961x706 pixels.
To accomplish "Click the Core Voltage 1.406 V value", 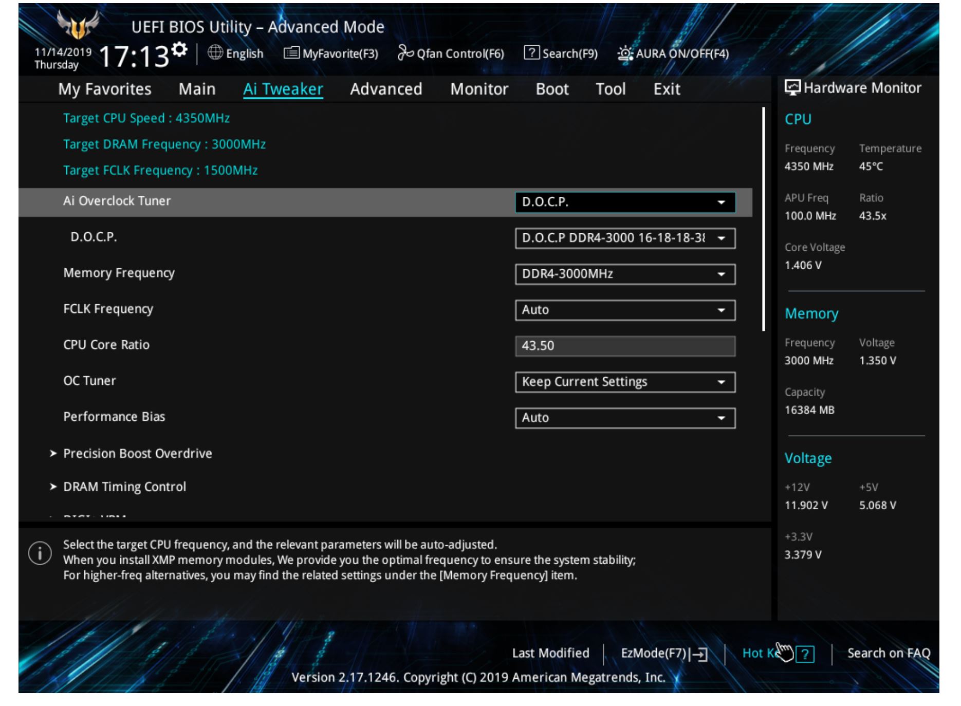I will click(x=803, y=265).
